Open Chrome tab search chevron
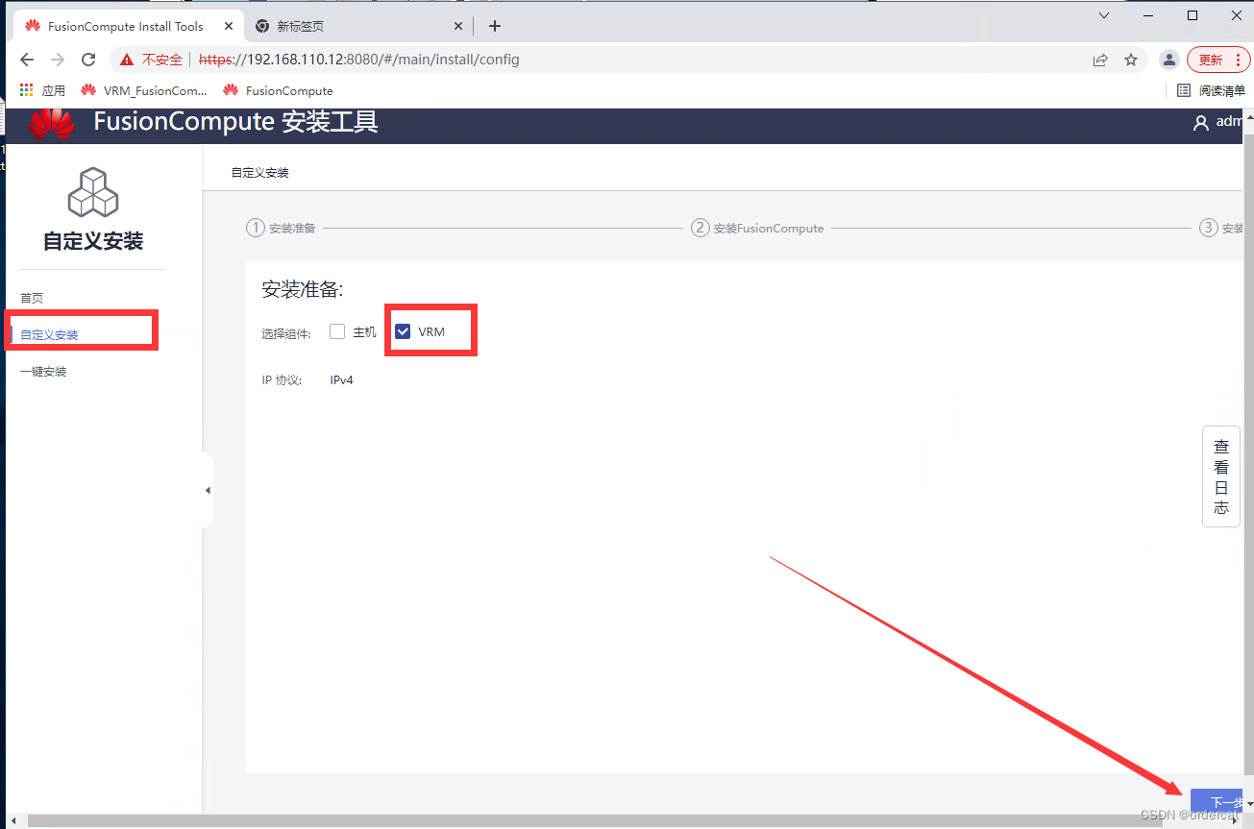Viewport: 1254px width, 829px height. pyautogui.click(x=1105, y=15)
